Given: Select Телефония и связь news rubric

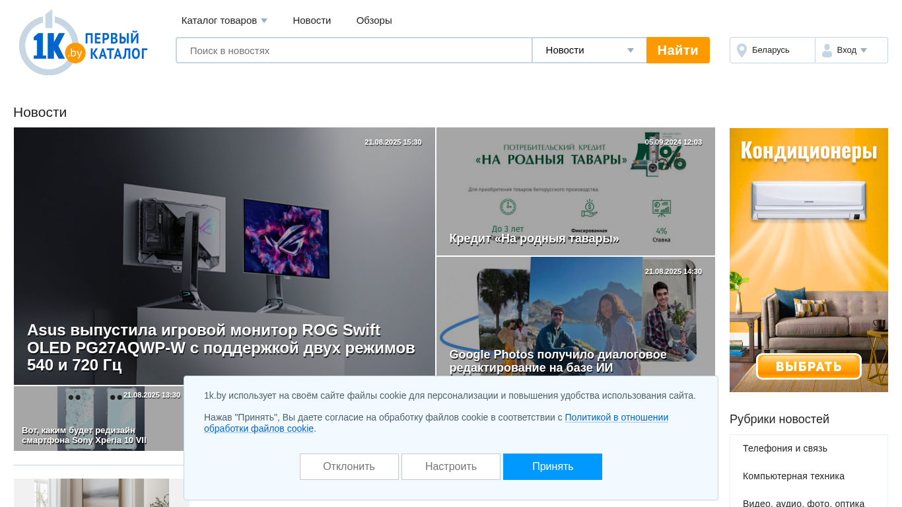Looking at the screenshot, I should [784, 448].
